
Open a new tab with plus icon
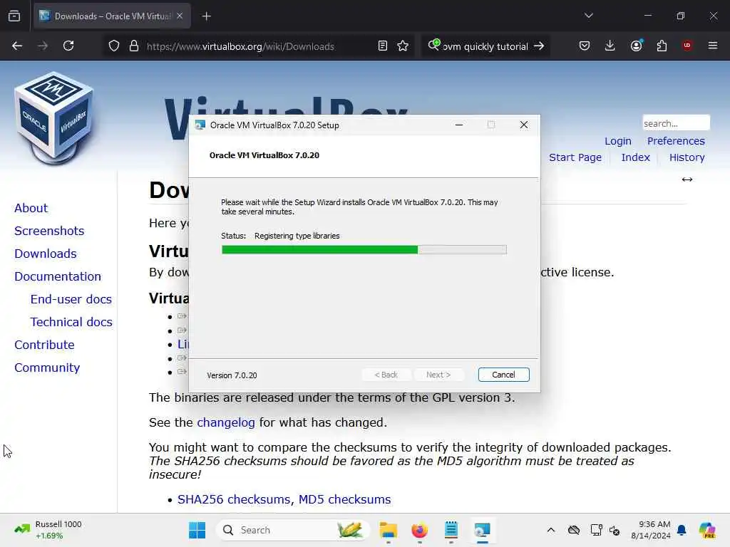206,16
